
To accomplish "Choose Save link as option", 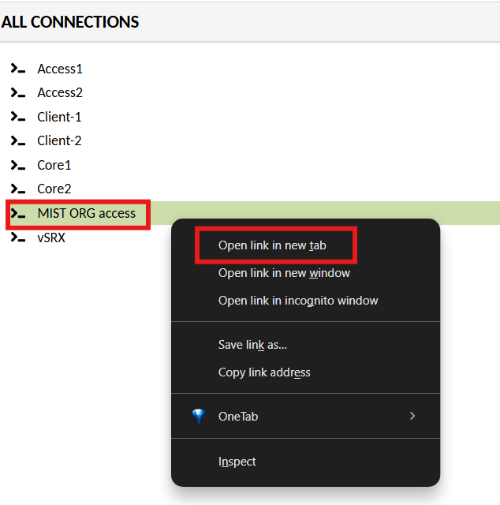I will 252,345.
